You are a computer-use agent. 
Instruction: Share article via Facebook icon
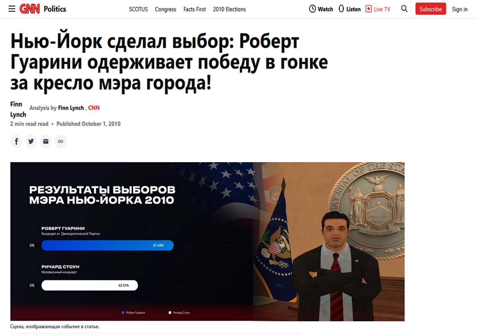16,141
